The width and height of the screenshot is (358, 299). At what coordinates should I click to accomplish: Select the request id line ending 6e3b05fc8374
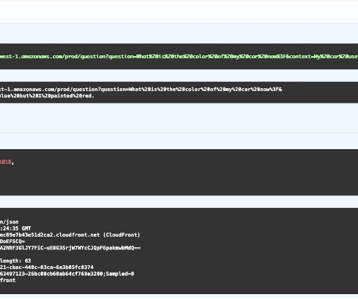[x=47, y=267]
